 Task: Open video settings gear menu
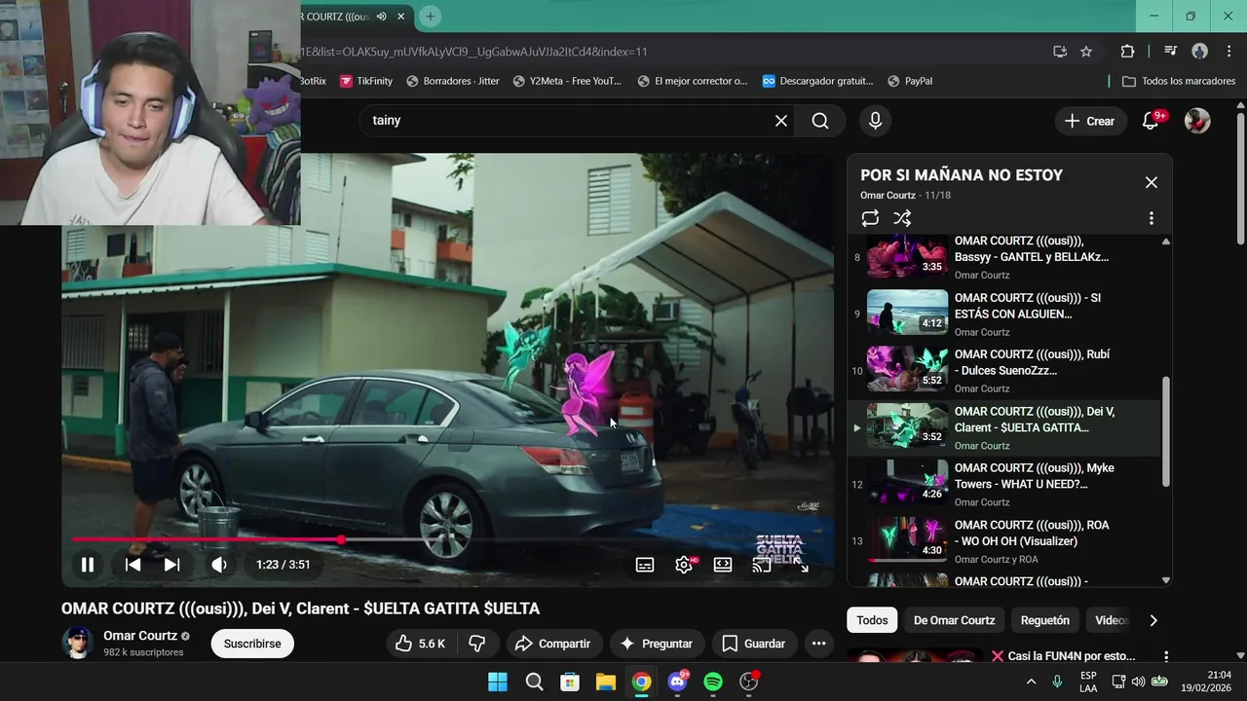tap(684, 565)
